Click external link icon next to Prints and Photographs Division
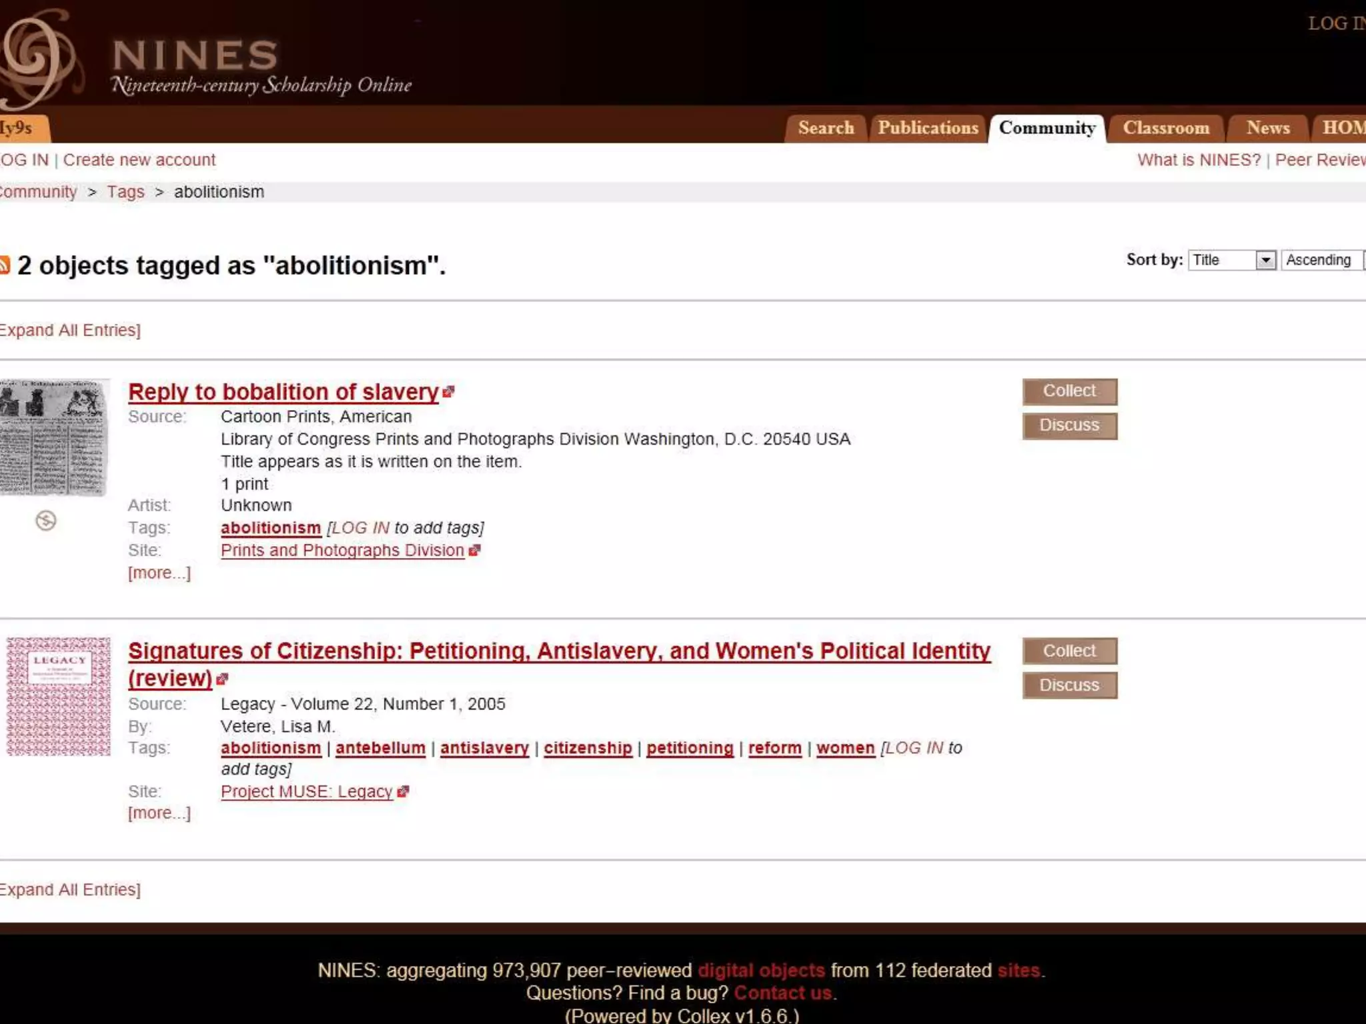This screenshot has height=1024, width=1366. tap(474, 551)
